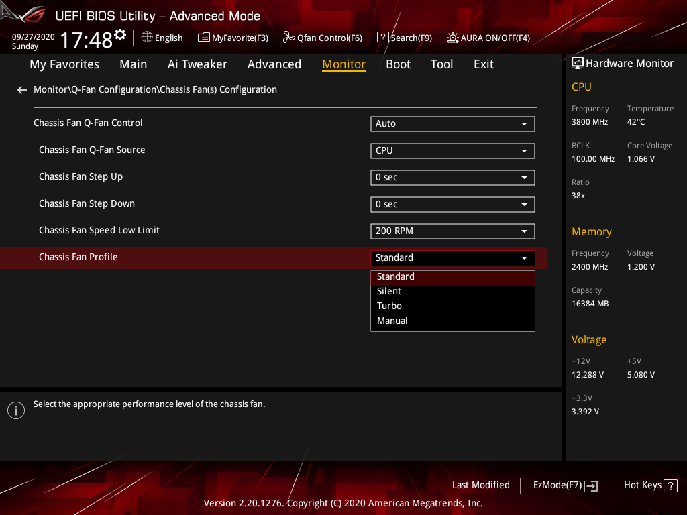The width and height of the screenshot is (687, 515).
Task: Click +12V voltage value 12.288 V
Action: click(x=588, y=375)
